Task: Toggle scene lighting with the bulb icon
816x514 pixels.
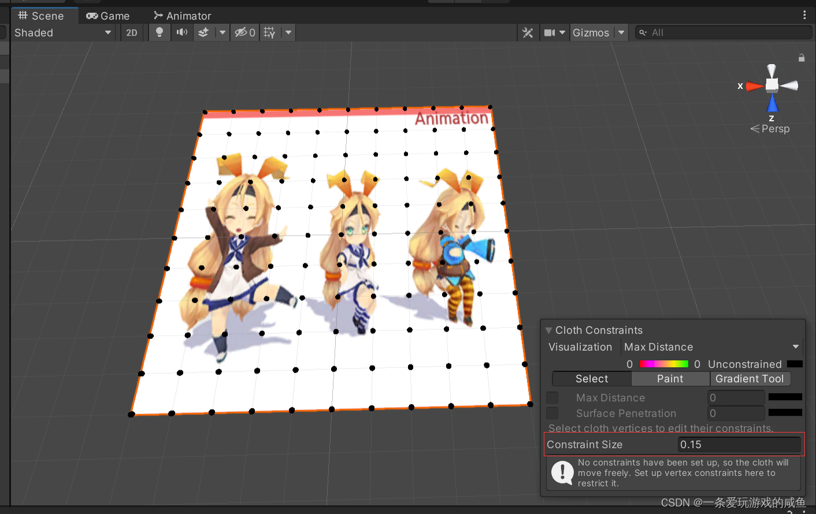Action: (x=160, y=33)
